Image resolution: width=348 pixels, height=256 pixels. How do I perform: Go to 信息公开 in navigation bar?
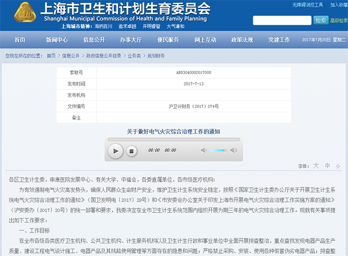(x=94, y=40)
